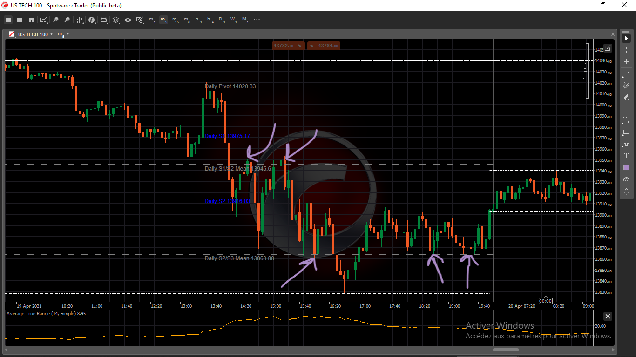This screenshot has height=357, width=636.
Task: Zoom in the chart with plus magnifier
Action: (x=67, y=20)
